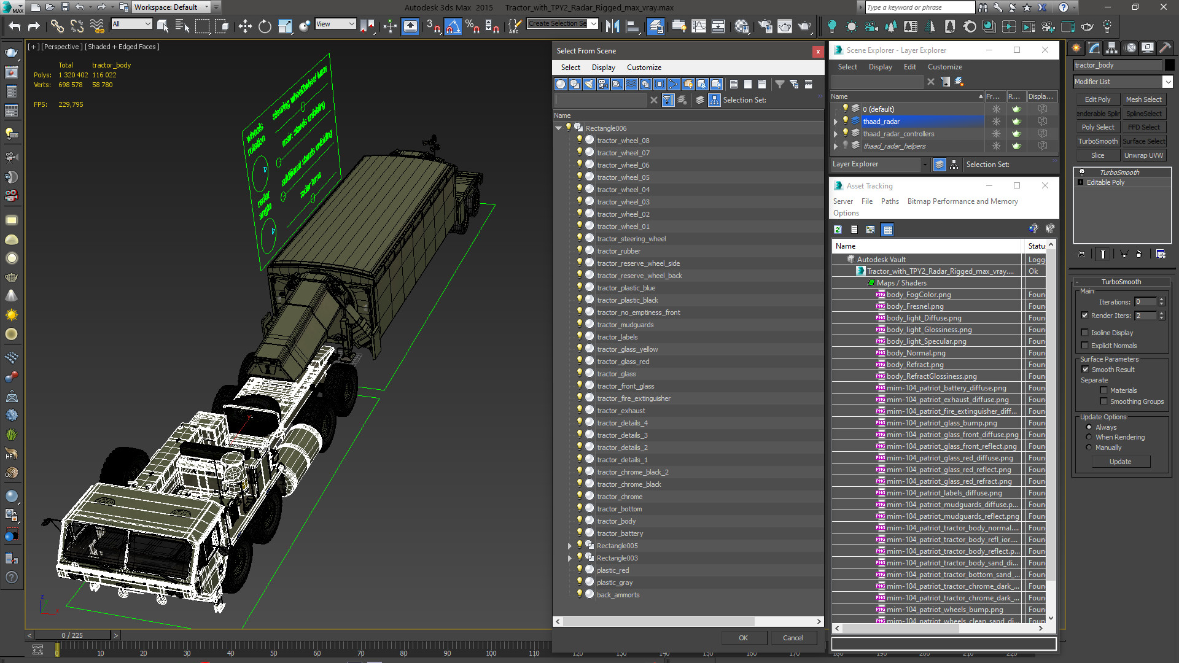The height and width of the screenshot is (663, 1179).
Task: Click the Edit Poly modifier button
Action: [1097, 99]
